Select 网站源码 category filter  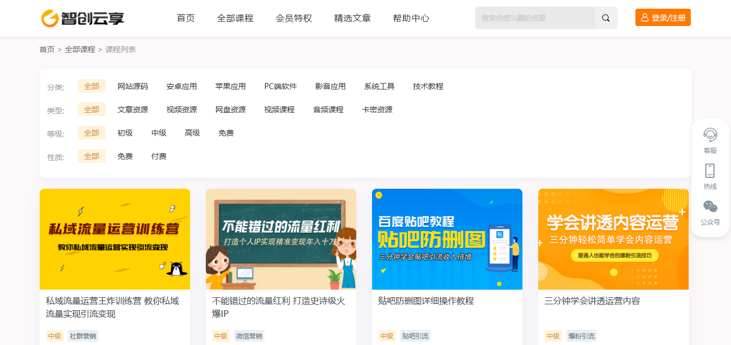point(133,86)
